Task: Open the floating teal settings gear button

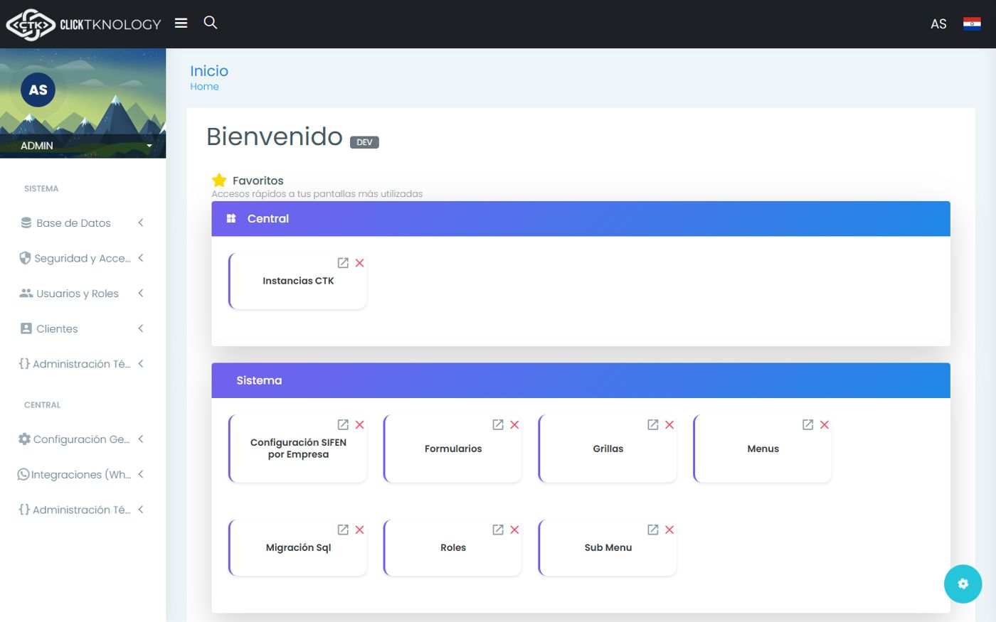Action: click(963, 584)
